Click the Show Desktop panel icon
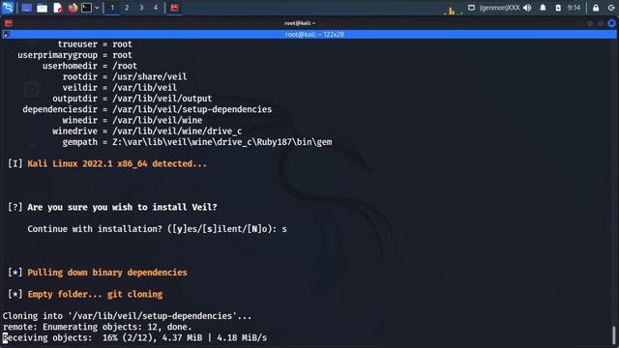 coord(27,8)
